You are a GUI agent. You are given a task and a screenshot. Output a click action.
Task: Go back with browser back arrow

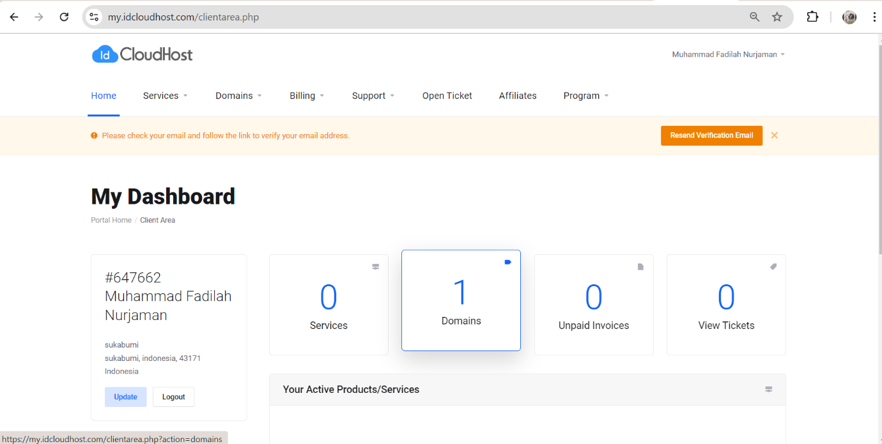coord(14,17)
